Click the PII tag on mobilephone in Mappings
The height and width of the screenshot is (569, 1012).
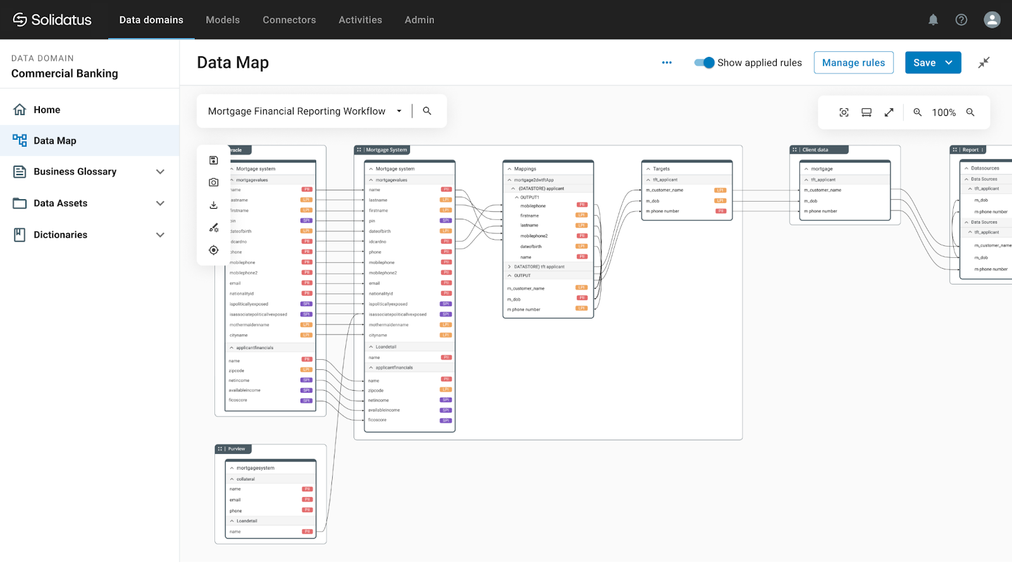(583, 205)
